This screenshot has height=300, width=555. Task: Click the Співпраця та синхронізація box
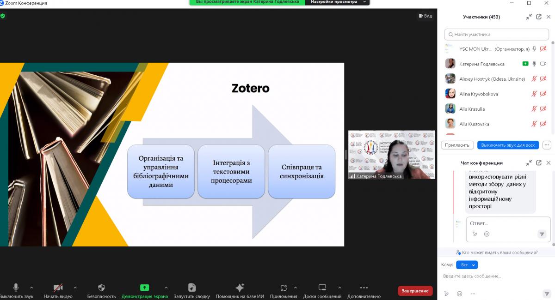point(302,172)
